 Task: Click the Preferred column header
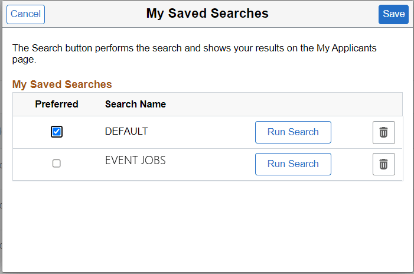tap(57, 104)
